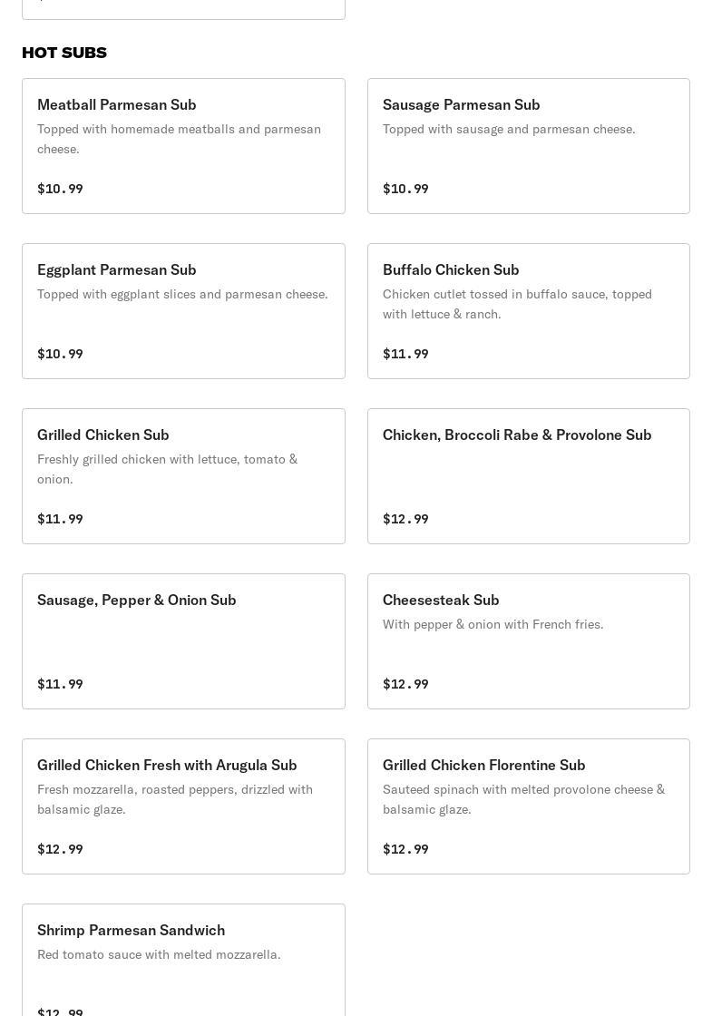This screenshot has height=1016, width=712.
Task: Select Grilled Chicken Fresh with Arugula Sub
Action: pos(183,806)
